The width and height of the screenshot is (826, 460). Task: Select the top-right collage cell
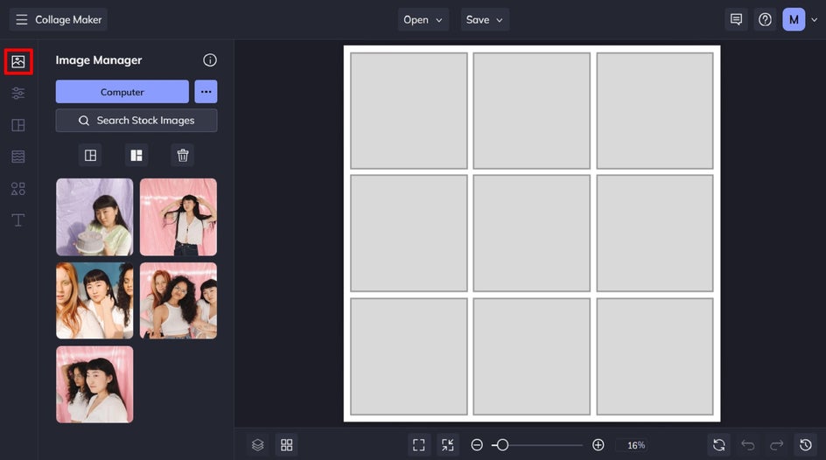click(x=654, y=110)
